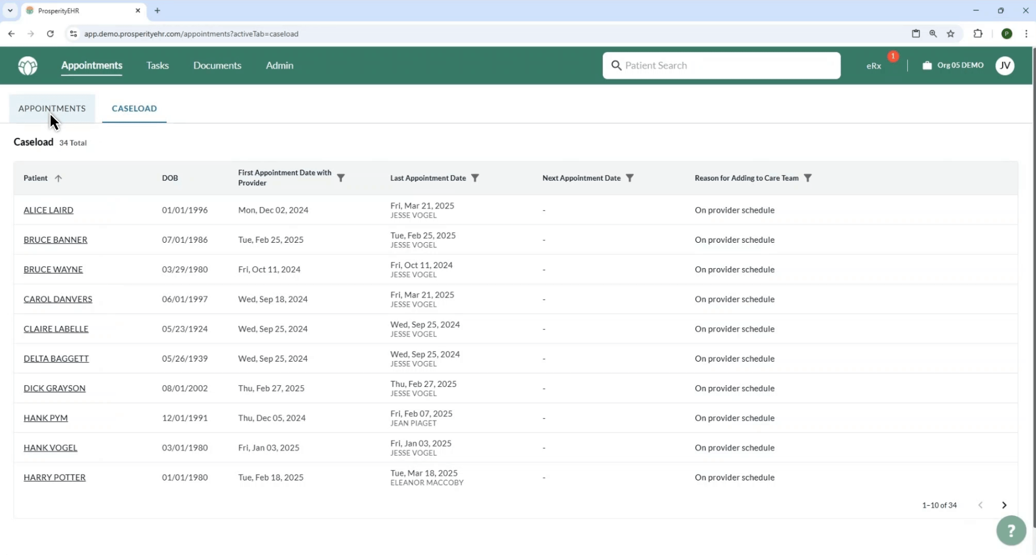Click the Org 05 DEMO briefcase icon
The image size is (1036, 555).
(927, 65)
